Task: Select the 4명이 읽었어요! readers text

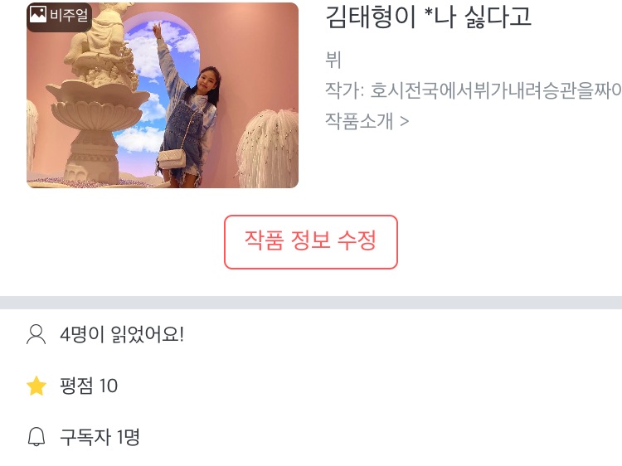Action: 122,334
